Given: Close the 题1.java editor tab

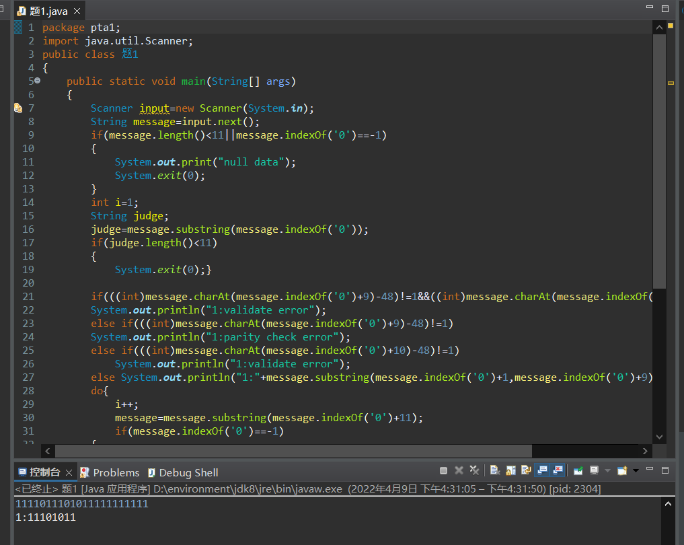Looking at the screenshot, I should point(77,11).
